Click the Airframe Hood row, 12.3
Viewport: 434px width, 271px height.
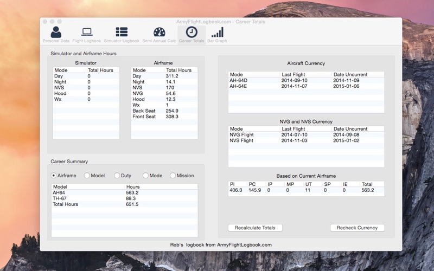164,99
